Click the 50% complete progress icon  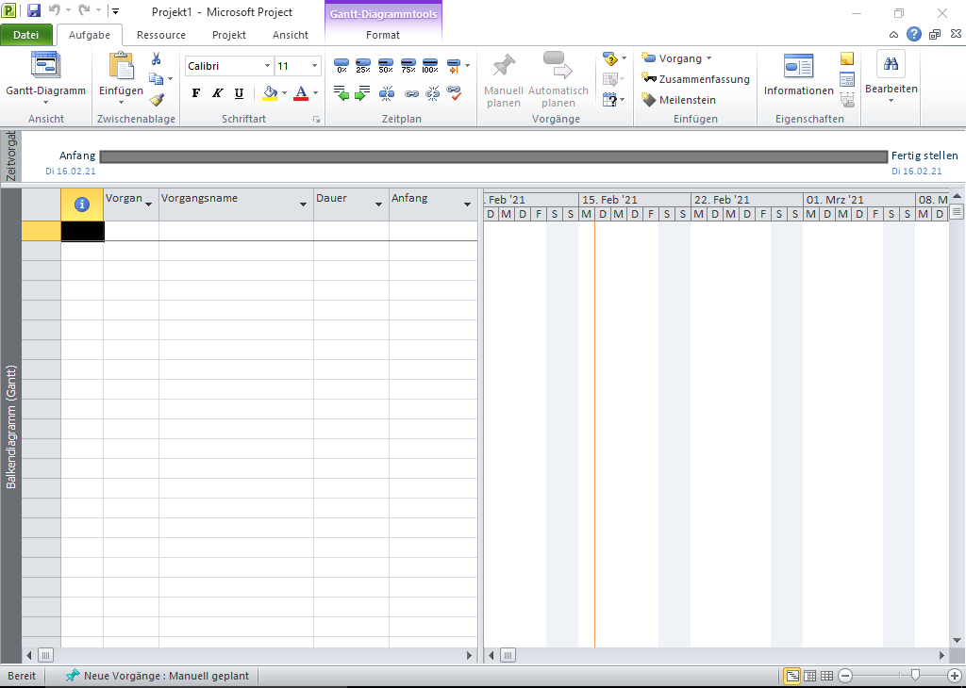click(386, 66)
